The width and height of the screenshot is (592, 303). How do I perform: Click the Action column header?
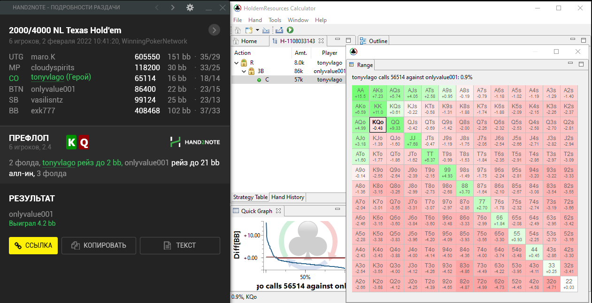pyautogui.click(x=261, y=53)
